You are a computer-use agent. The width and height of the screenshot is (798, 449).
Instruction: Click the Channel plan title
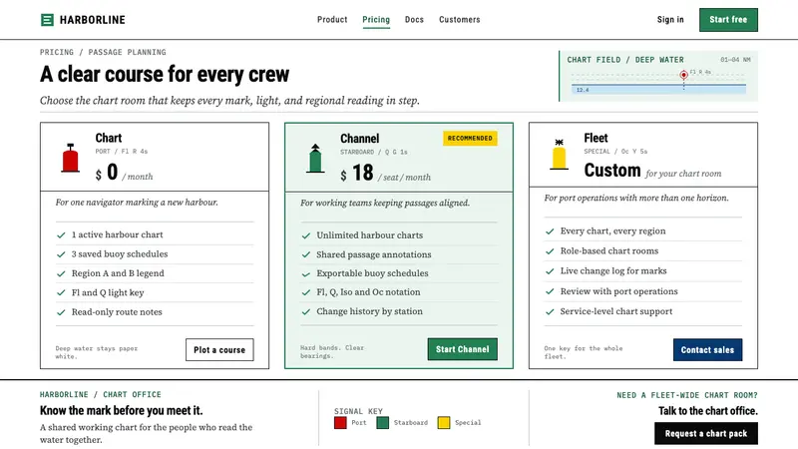tap(360, 139)
